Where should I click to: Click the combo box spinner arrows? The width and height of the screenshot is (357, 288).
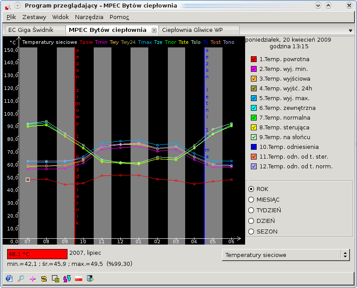(345, 255)
